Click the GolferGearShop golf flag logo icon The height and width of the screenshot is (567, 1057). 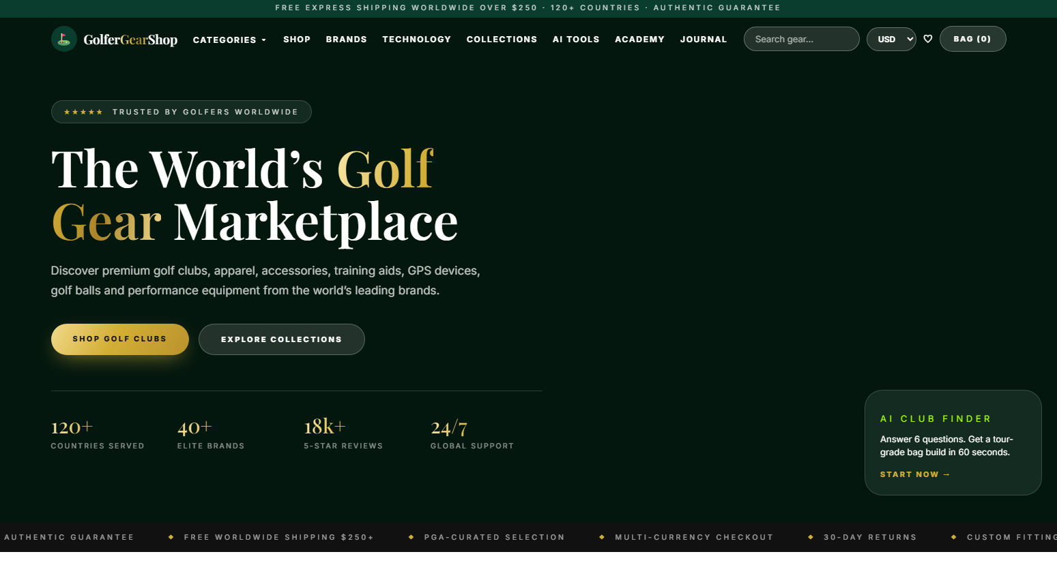[x=63, y=39]
